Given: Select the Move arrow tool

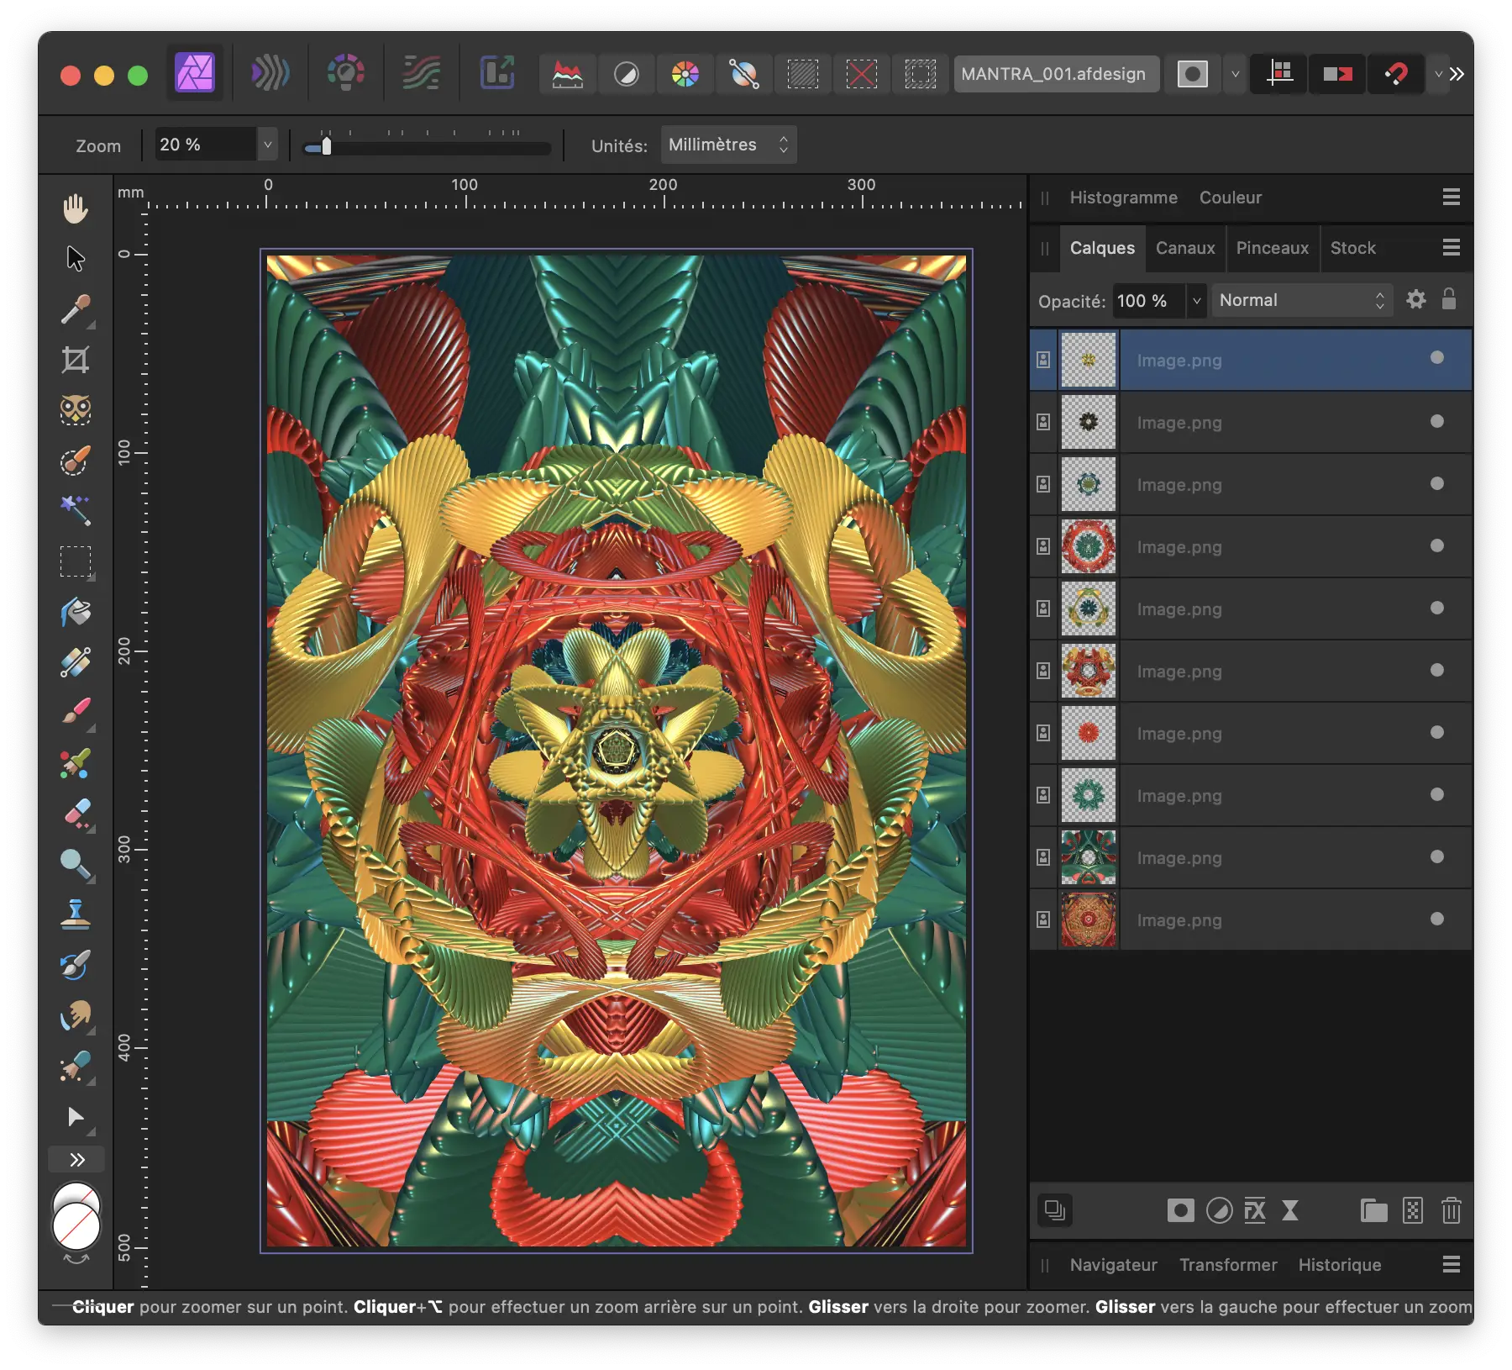Looking at the screenshot, I should point(76,259).
